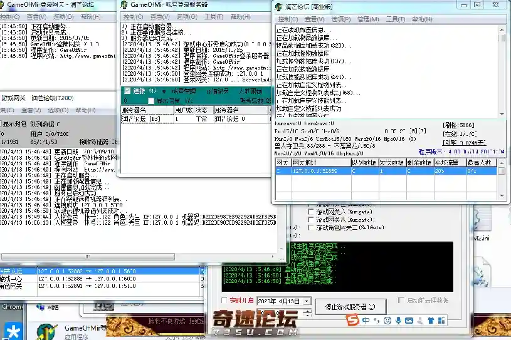Toggle the 启动前清理数据 checkbox
Viewport: 511px width, 340px height.
tap(401, 300)
